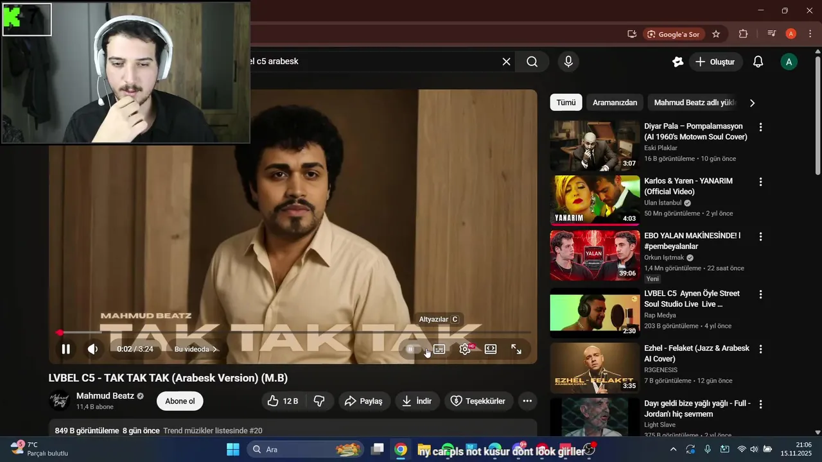822x462 pixels.
Task: Select the Aramanızdan filter chip
Action: 615,103
